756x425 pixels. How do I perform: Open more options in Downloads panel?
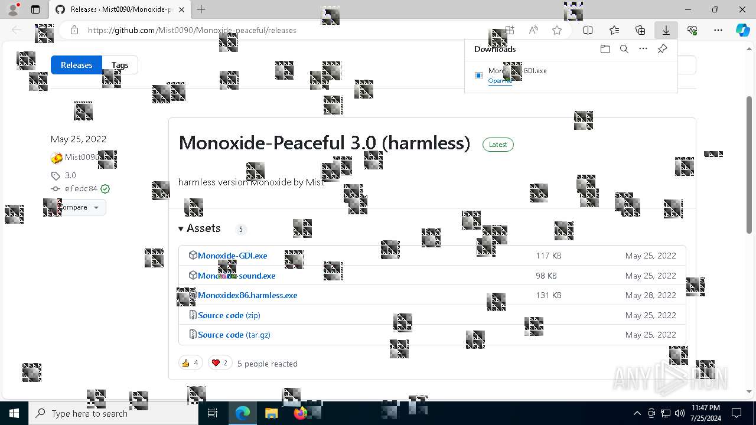tap(643, 49)
